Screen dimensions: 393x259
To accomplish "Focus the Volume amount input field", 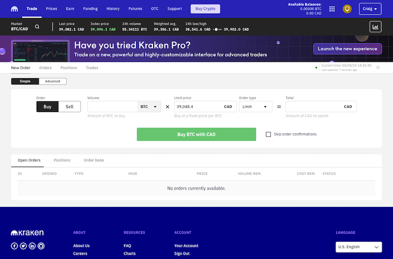I will pos(112,107).
